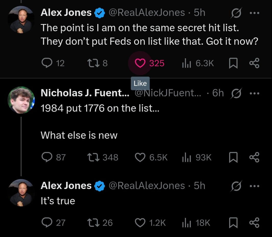Open more options on "secret hit list" post

[x=254, y=13]
